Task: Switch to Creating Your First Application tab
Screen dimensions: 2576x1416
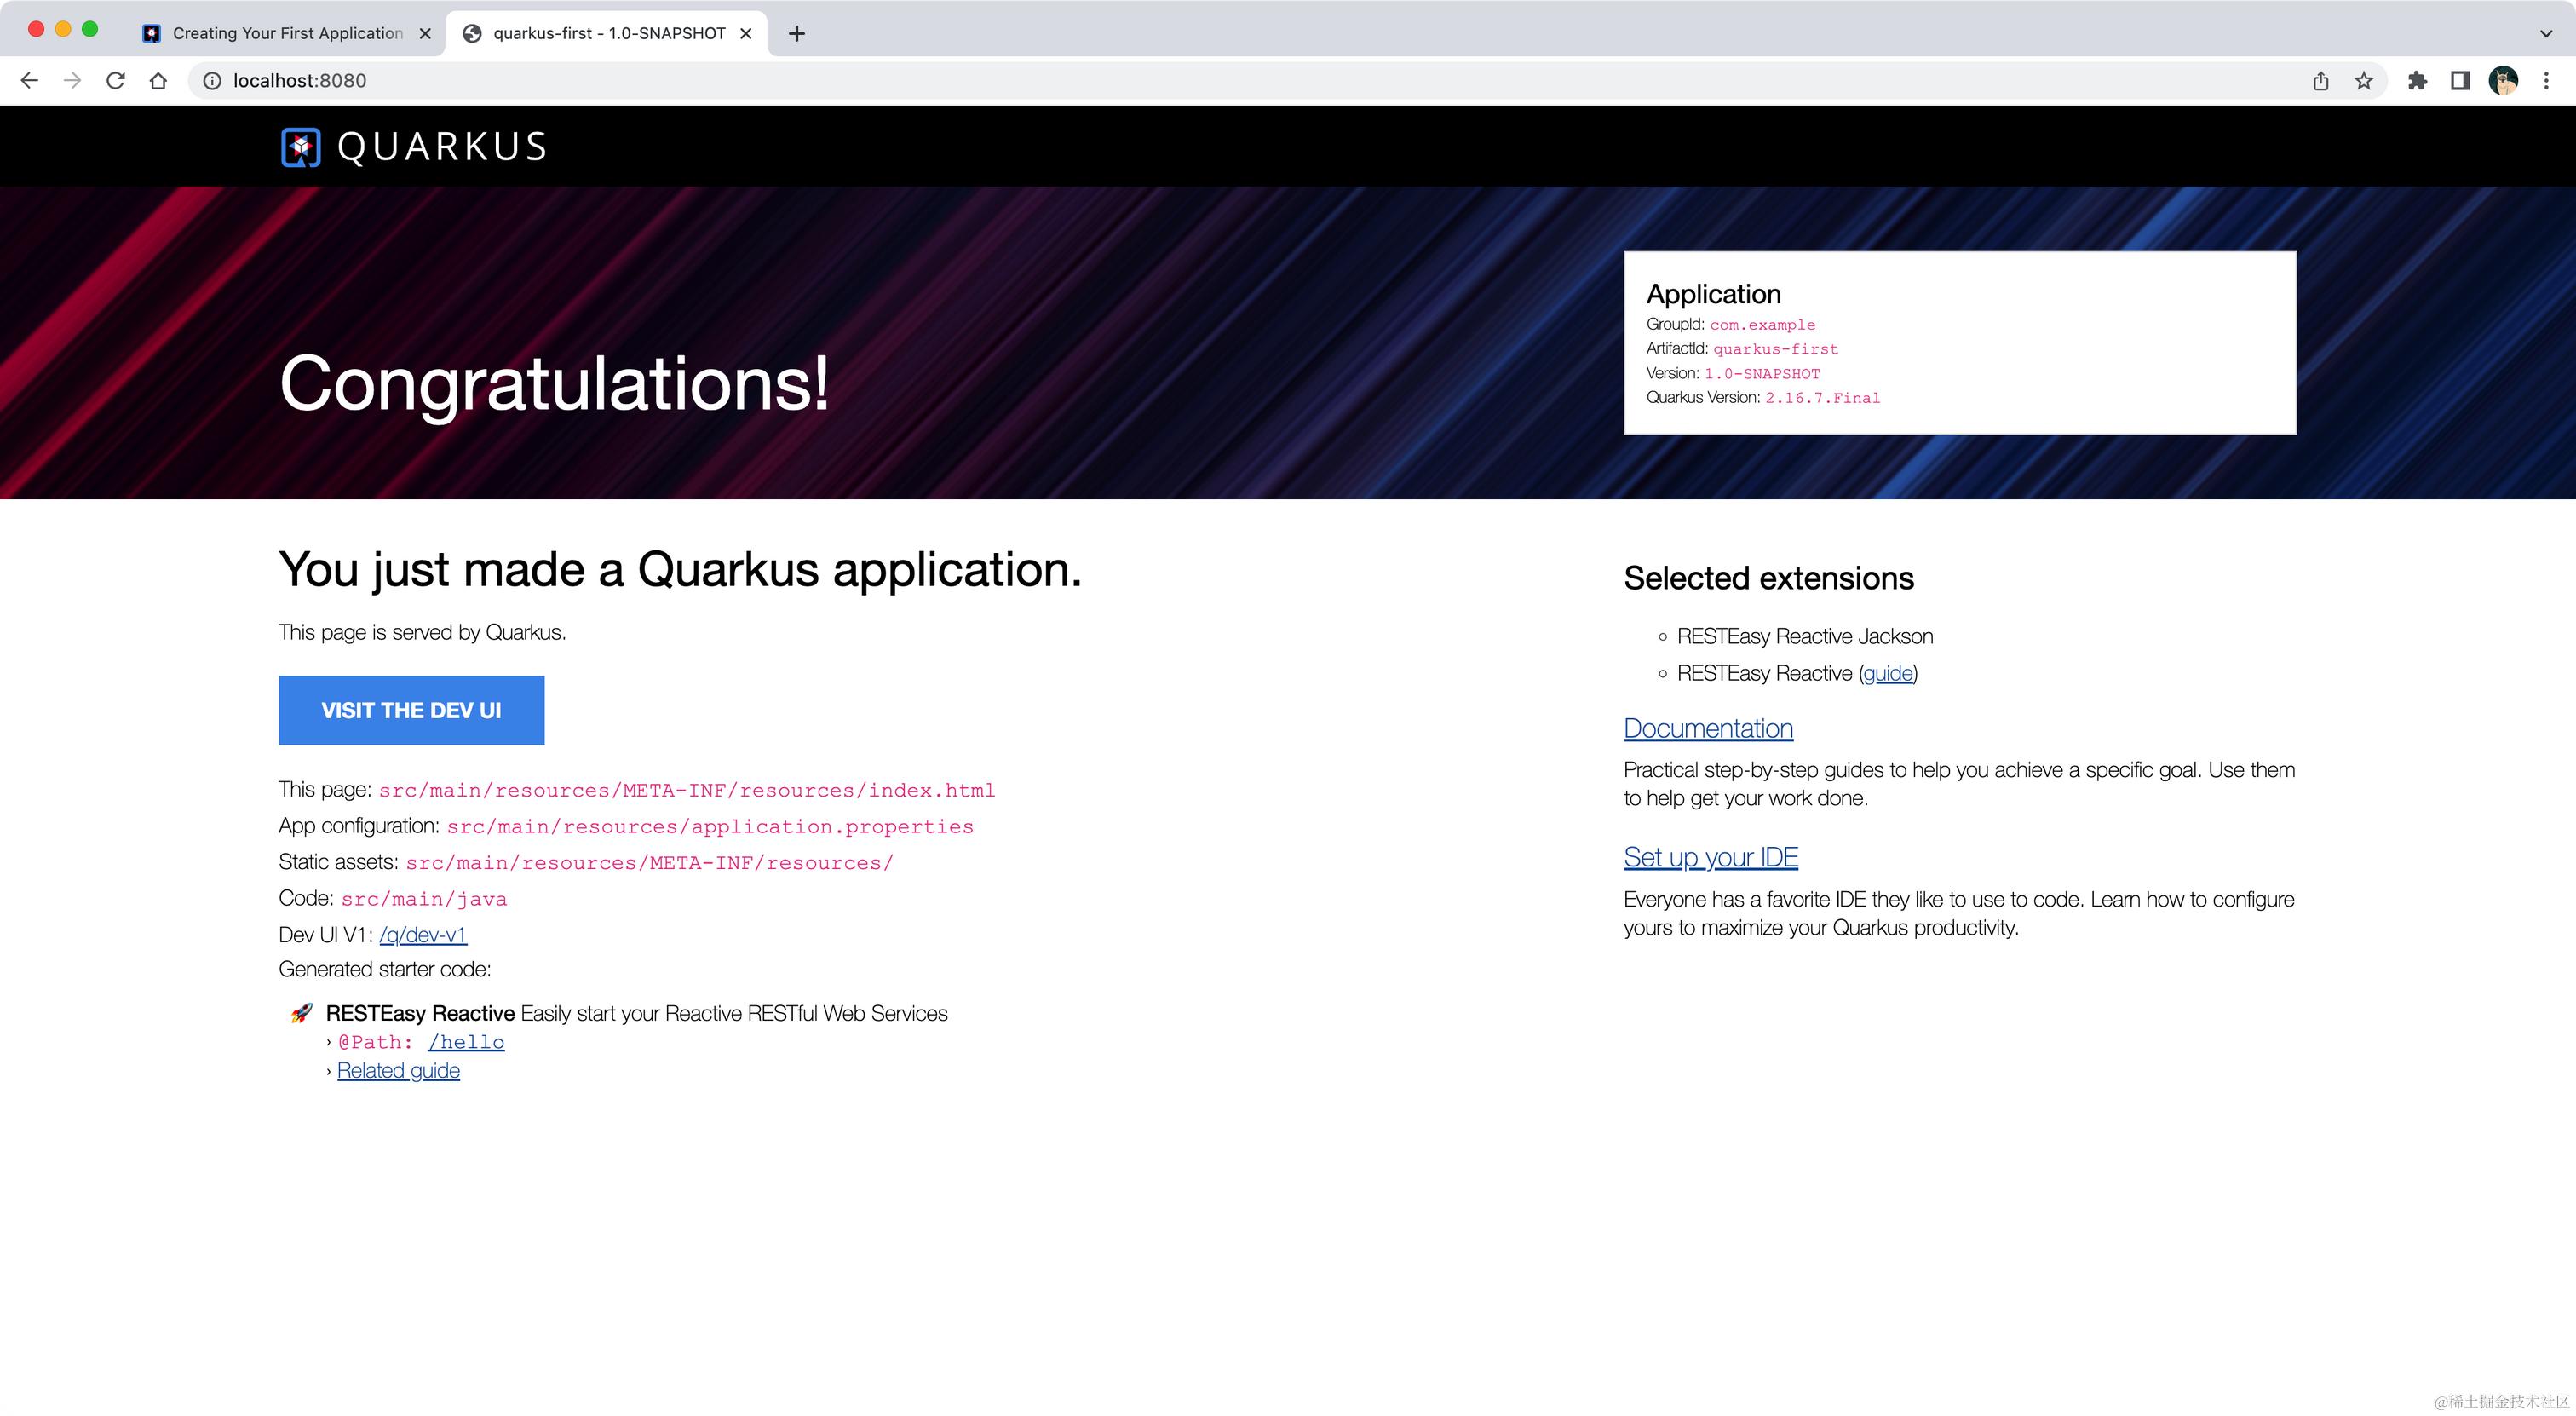Action: tap(287, 33)
